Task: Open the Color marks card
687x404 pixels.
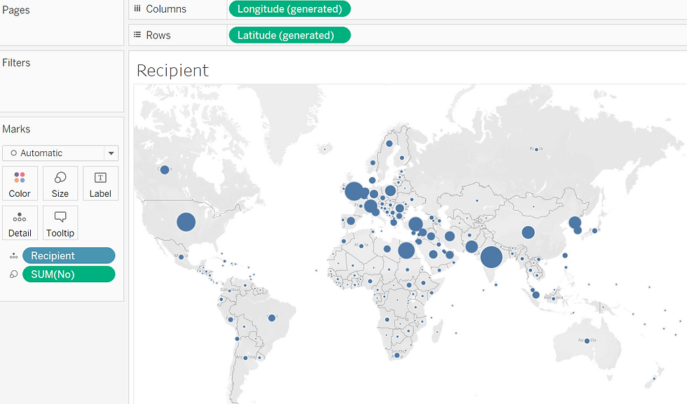Action: coord(20,183)
